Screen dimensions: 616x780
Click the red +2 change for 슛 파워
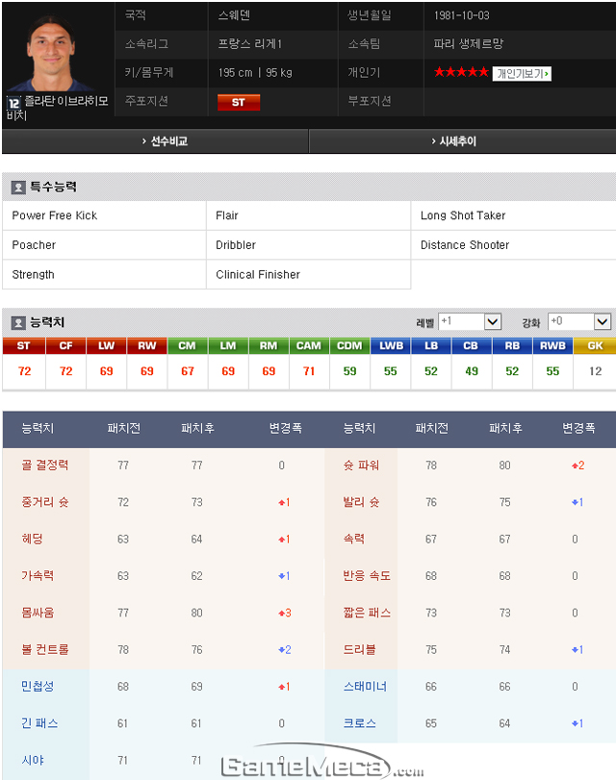click(x=578, y=465)
